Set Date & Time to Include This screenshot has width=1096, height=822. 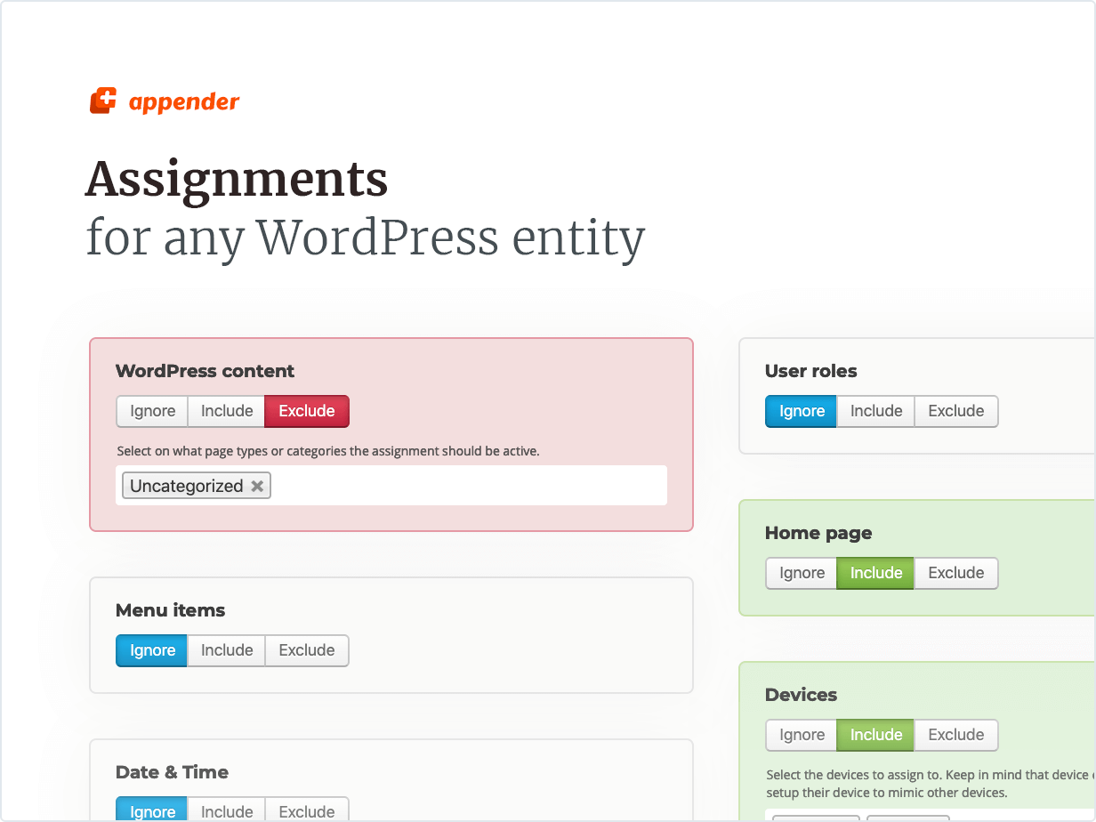[227, 811]
